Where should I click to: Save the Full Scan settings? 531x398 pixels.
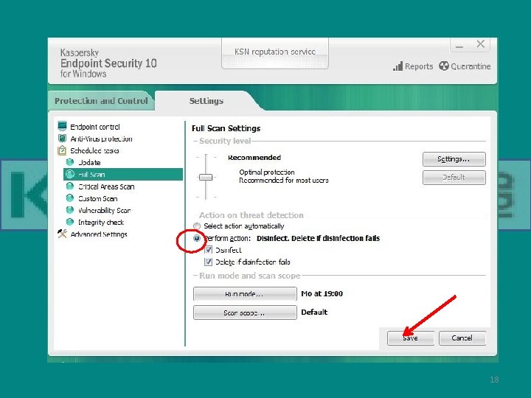(411, 338)
